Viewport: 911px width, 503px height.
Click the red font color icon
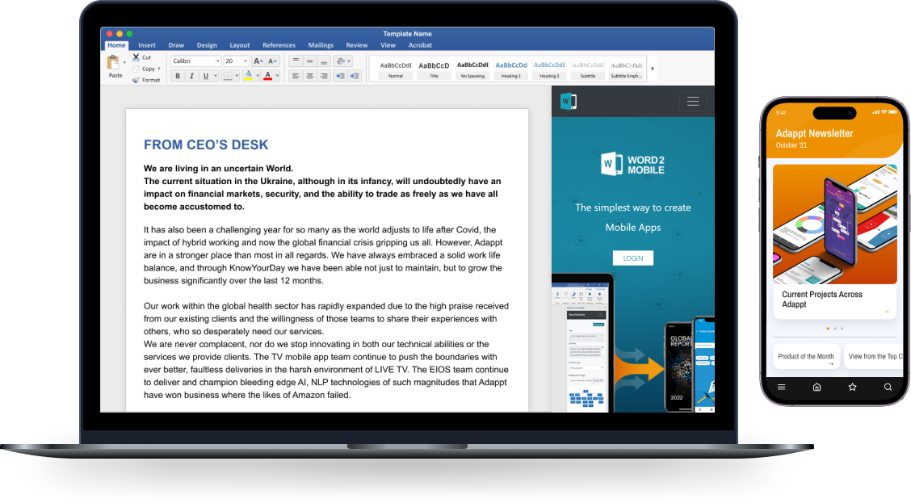(x=268, y=76)
